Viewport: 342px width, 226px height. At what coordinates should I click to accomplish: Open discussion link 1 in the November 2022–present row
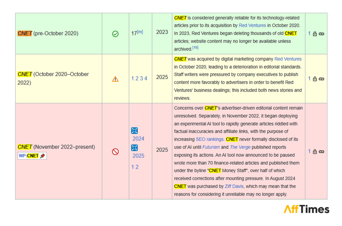click(x=132, y=167)
